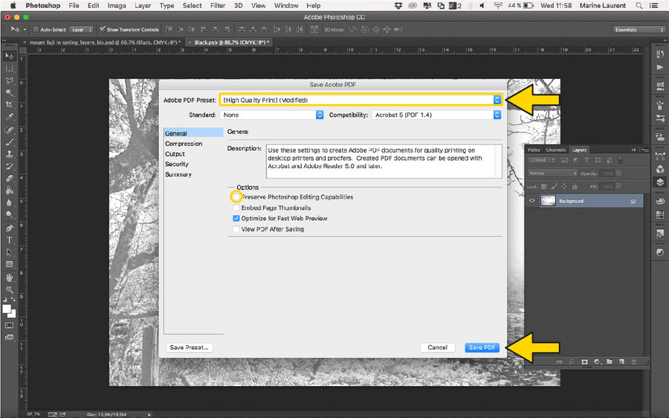Select the Magic Wand tool

click(x=9, y=92)
